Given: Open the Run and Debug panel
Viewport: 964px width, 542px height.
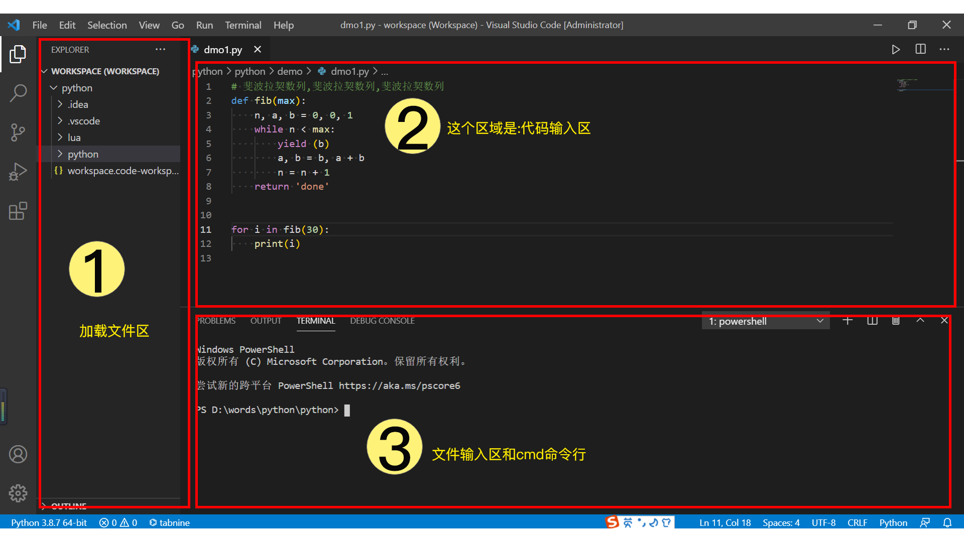Looking at the screenshot, I should pyautogui.click(x=18, y=172).
